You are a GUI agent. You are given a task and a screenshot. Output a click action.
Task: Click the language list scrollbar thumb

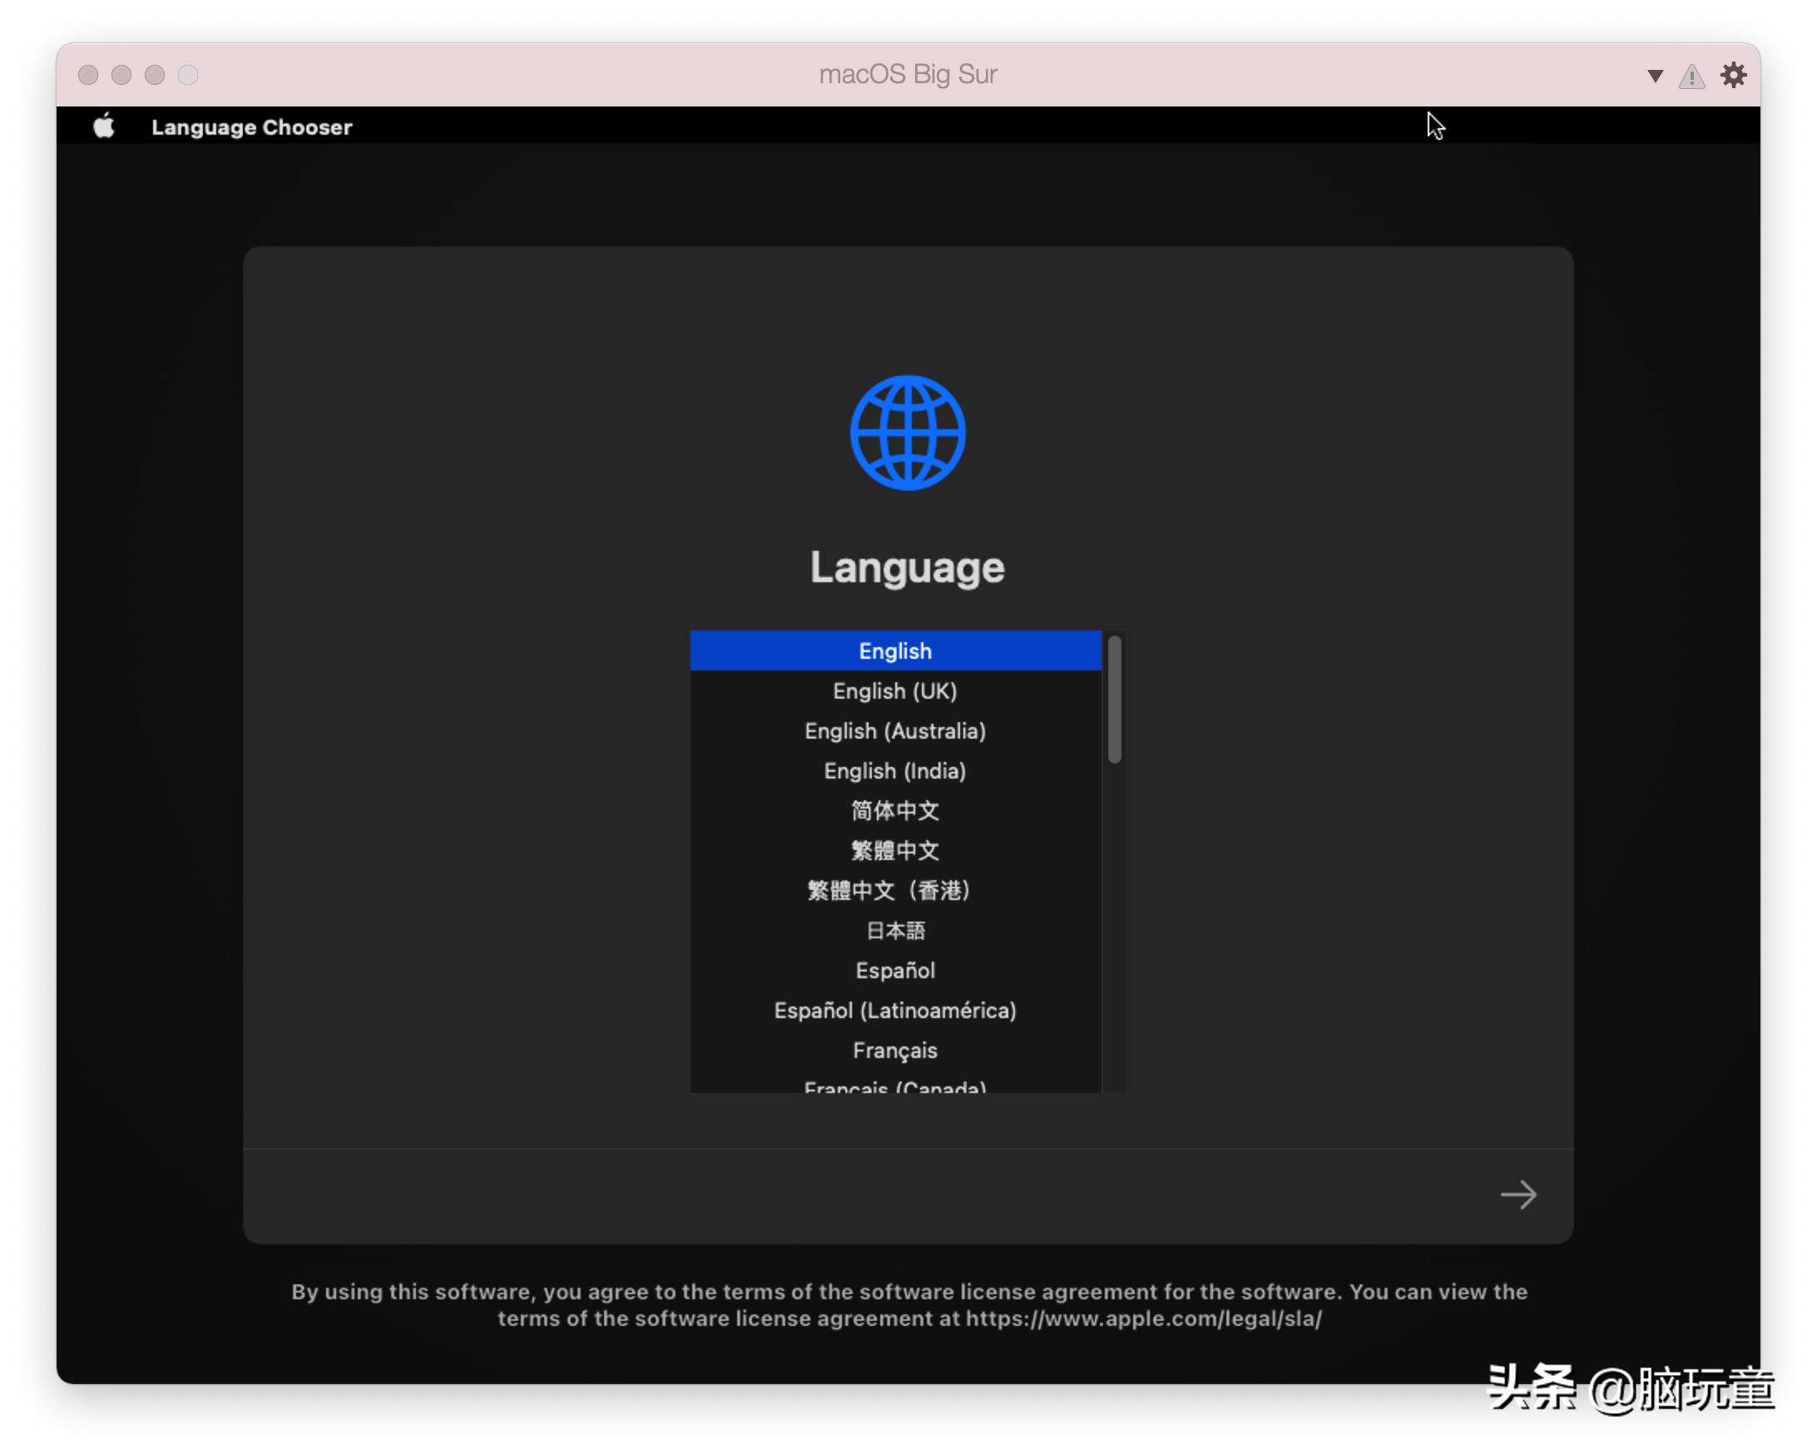[x=1114, y=700]
